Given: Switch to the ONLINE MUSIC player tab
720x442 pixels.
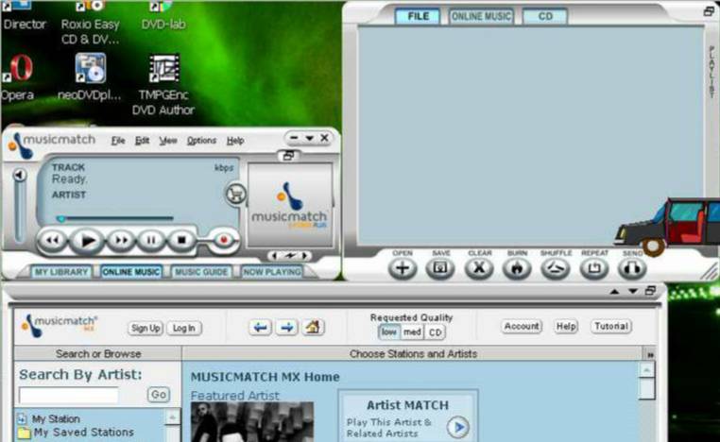Looking at the screenshot, I should point(131,272).
